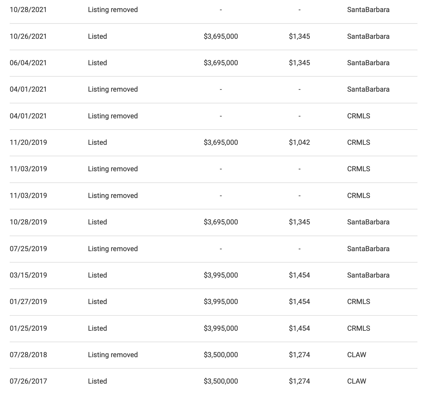Click "Listing removed" in the 07/25/2019 row
Image resolution: width=423 pixels, height=393 pixels.
tap(113, 249)
